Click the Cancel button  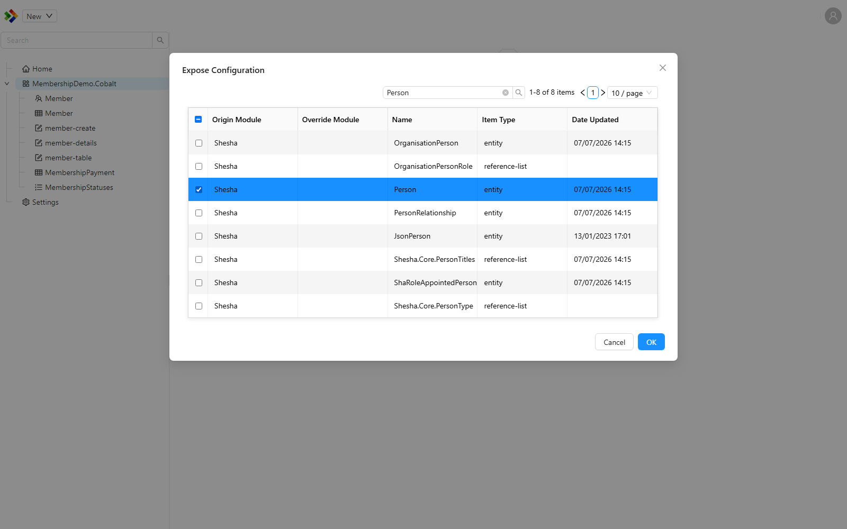(614, 342)
